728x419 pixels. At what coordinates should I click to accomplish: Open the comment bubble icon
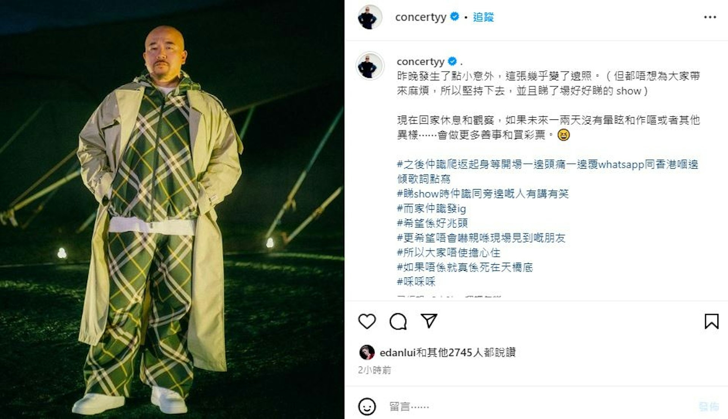point(398,322)
